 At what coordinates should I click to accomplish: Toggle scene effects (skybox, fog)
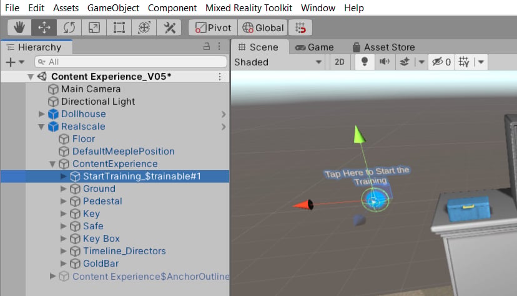pyautogui.click(x=405, y=62)
